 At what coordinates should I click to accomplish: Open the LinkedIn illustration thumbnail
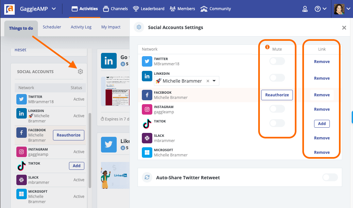(x=115, y=175)
